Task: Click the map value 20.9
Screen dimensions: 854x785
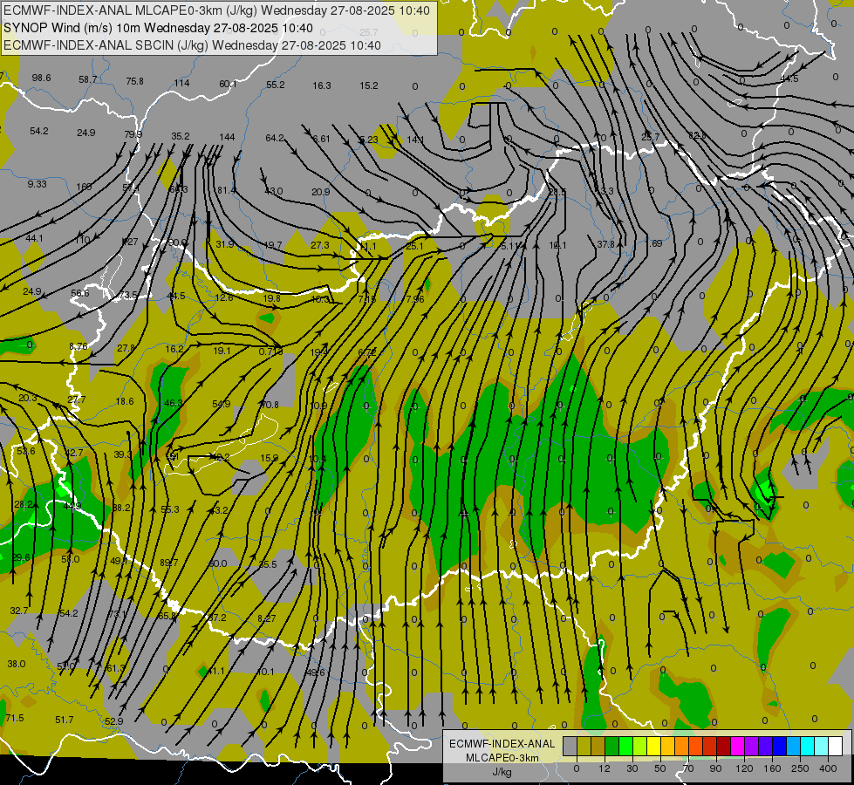Action: point(321,192)
